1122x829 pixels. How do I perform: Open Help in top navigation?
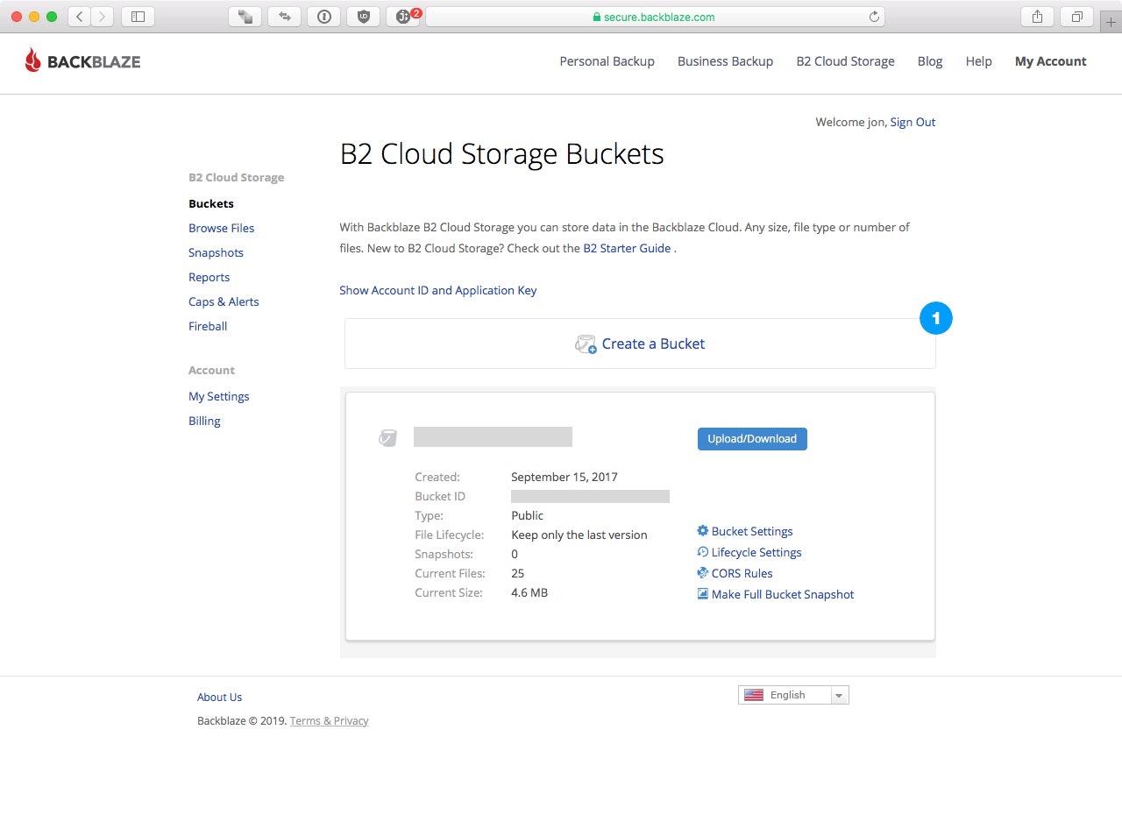tap(979, 61)
